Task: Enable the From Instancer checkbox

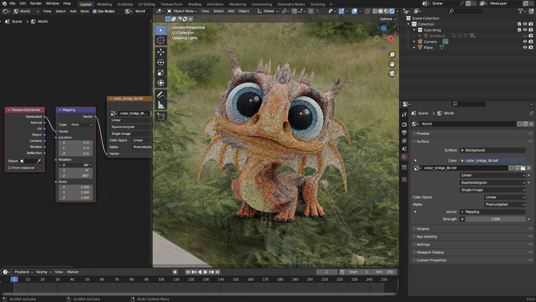Action: [10, 168]
